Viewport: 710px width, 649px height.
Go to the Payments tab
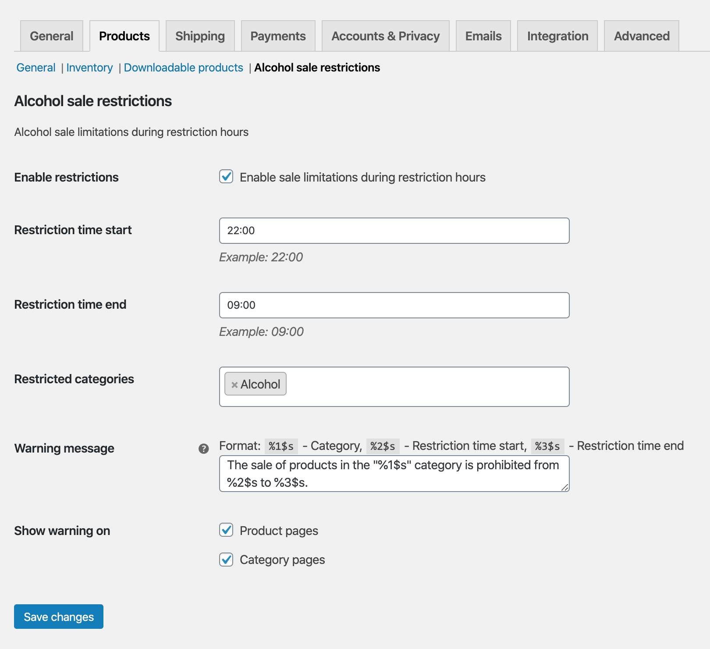pyautogui.click(x=278, y=36)
